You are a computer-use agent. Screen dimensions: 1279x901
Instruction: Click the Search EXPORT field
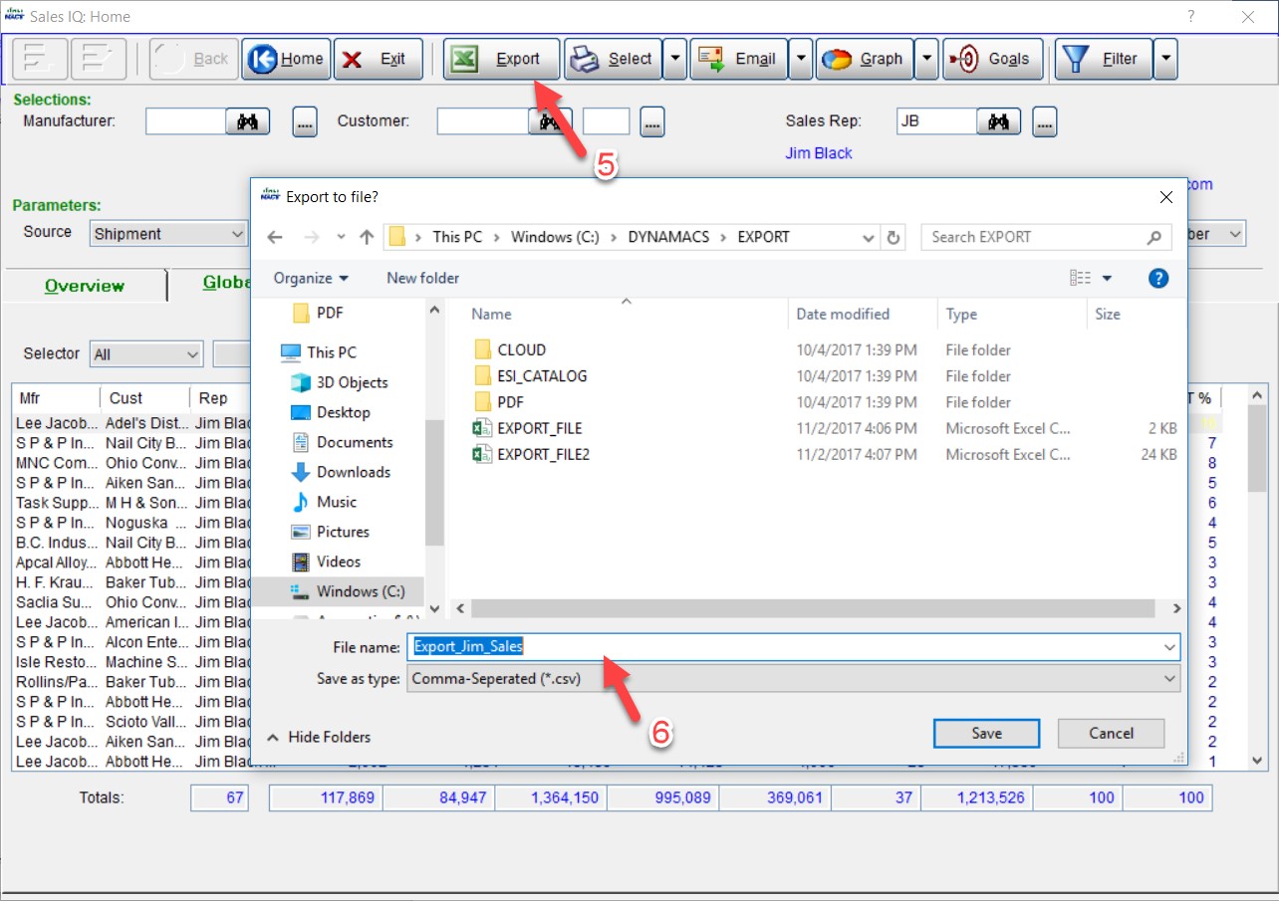click(x=1046, y=237)
